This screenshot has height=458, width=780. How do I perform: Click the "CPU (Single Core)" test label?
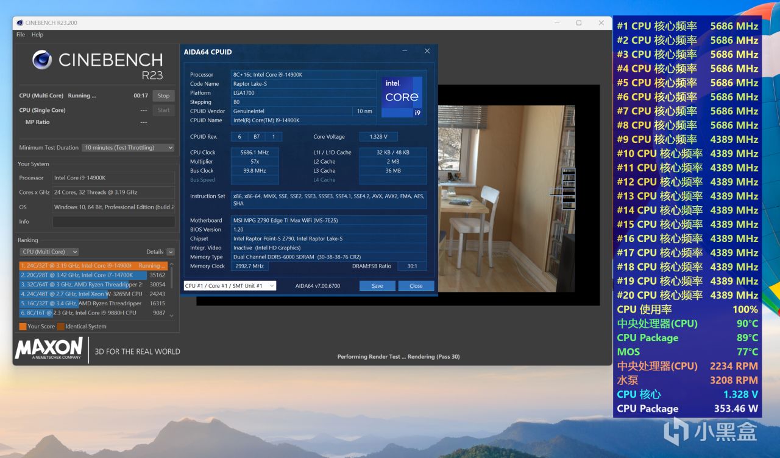point(42,110)
